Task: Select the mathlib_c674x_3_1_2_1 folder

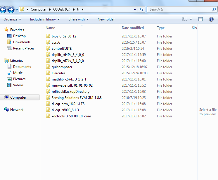Action: point(69,79)
